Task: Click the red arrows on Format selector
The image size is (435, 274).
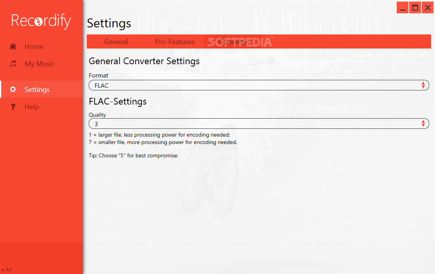Action: pos(423,85)
